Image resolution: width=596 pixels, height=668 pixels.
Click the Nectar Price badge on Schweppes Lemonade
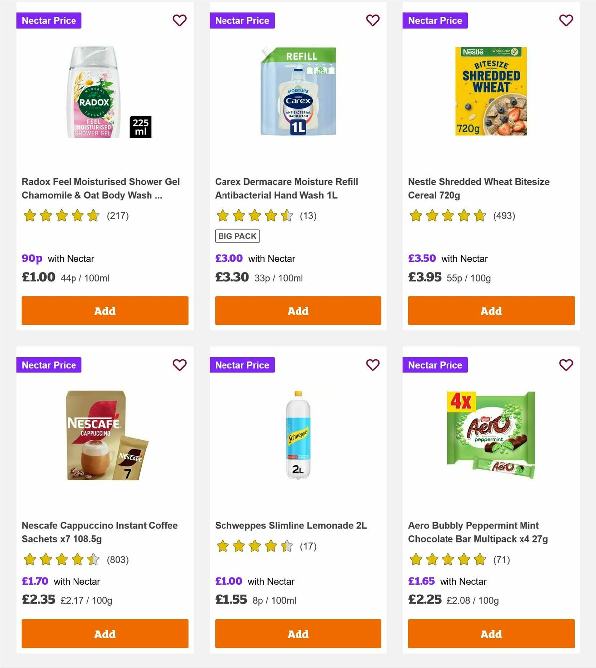[x=242, y=365]
